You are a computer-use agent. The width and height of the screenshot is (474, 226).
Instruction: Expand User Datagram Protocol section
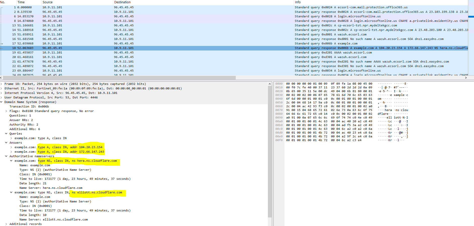[x=2, y=97]
